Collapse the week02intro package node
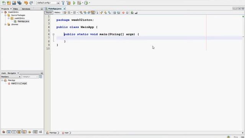This screenshot has height=138, width=245. pyautogui.click(x=9, y=18)
